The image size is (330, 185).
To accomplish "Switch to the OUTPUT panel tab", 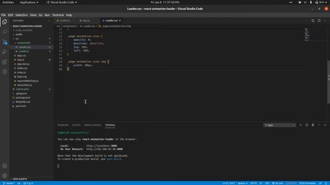I will tap(76, 125).
